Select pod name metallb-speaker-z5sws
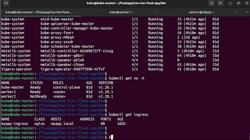The width and height of the screenshot is (250, 140). tap(62, 65)
